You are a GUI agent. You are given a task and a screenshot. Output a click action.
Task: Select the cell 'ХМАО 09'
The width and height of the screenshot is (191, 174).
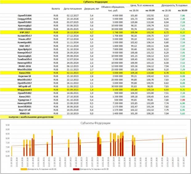pyautogui.click(x=25, y=113)
